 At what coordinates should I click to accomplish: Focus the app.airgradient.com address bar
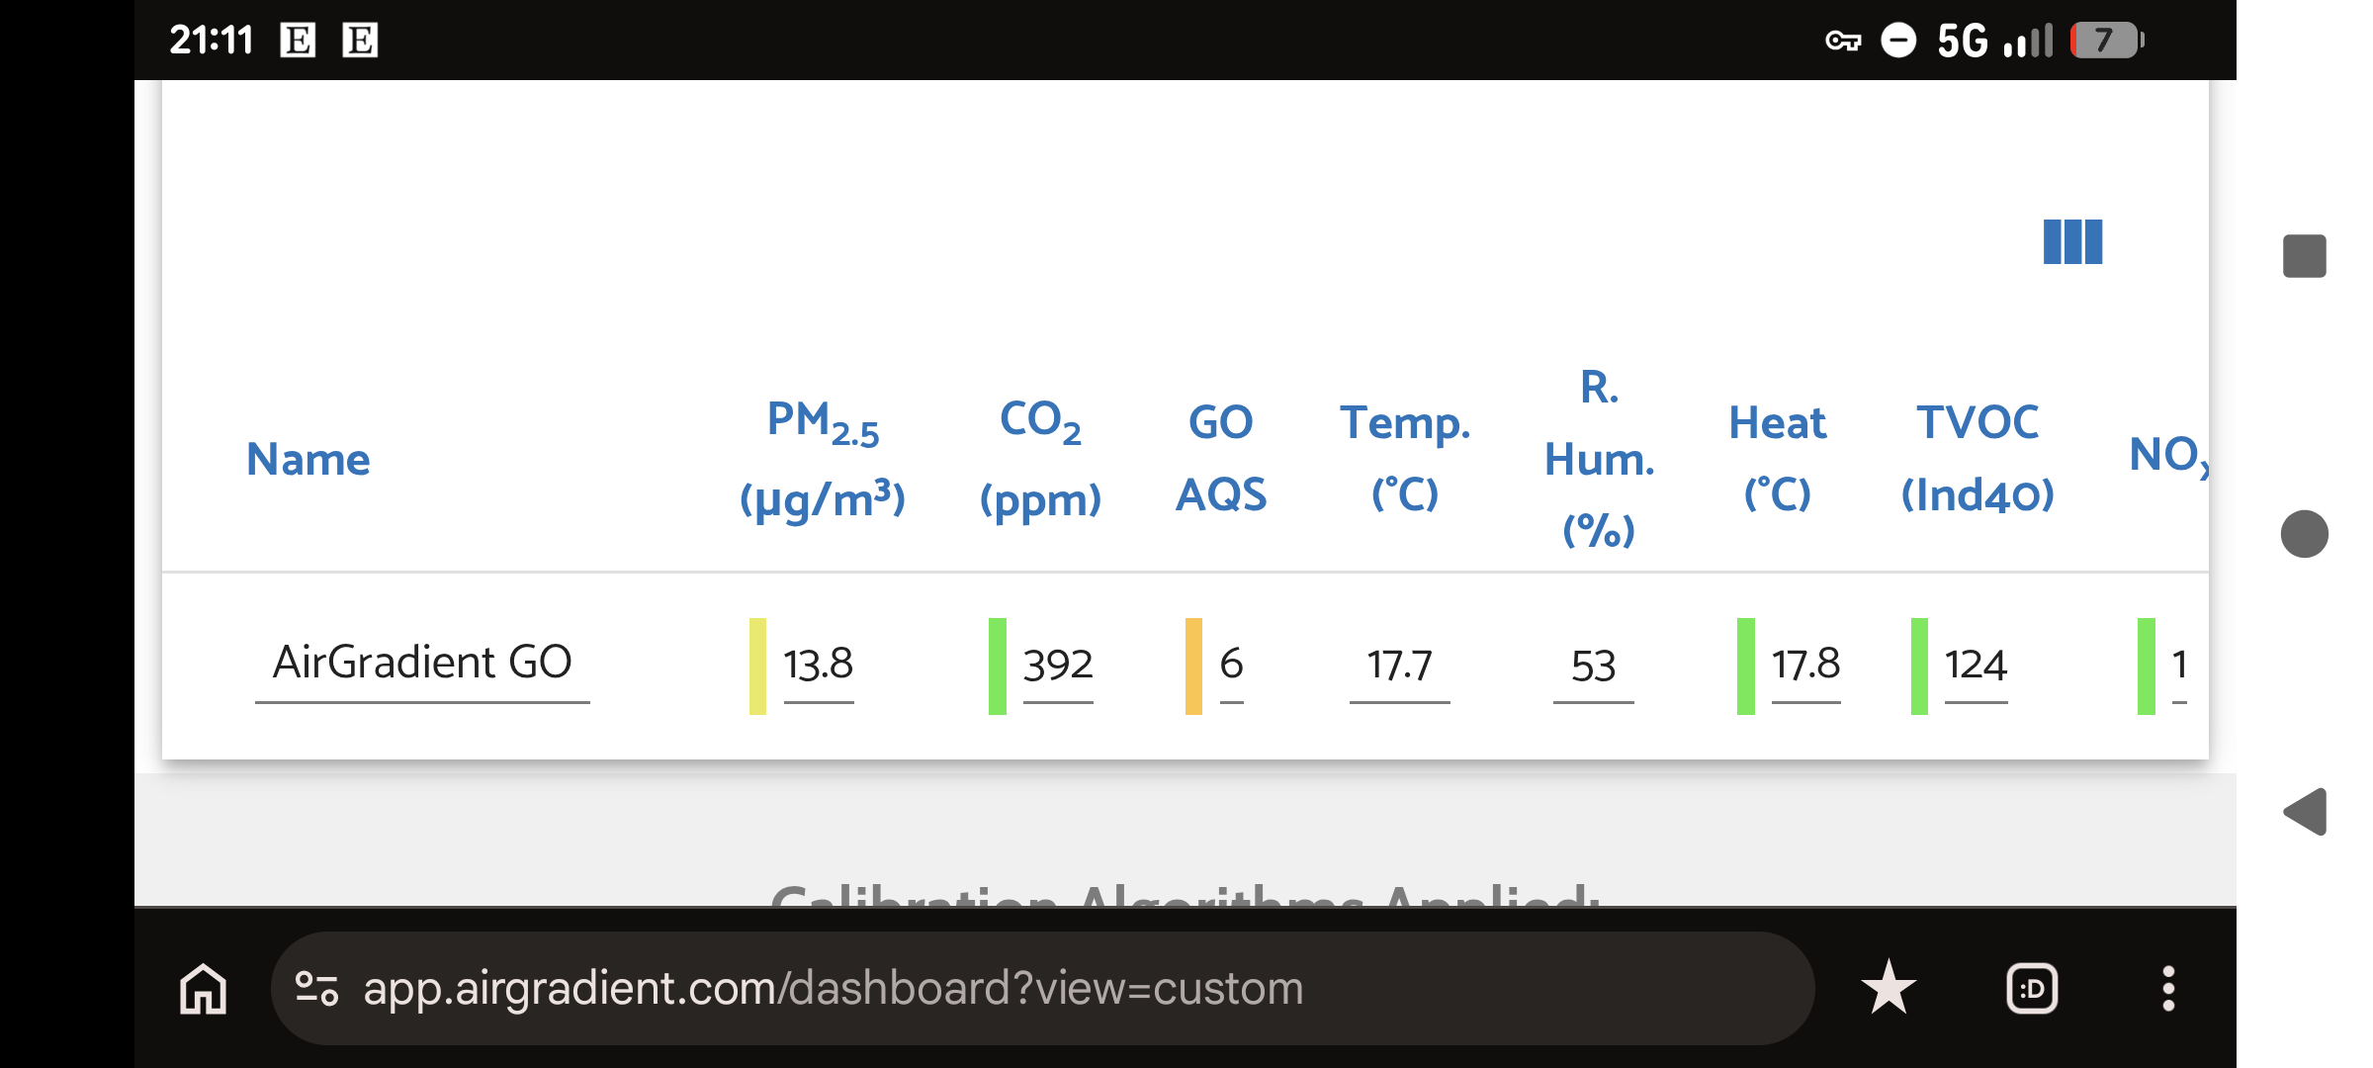coord(1042,988)
